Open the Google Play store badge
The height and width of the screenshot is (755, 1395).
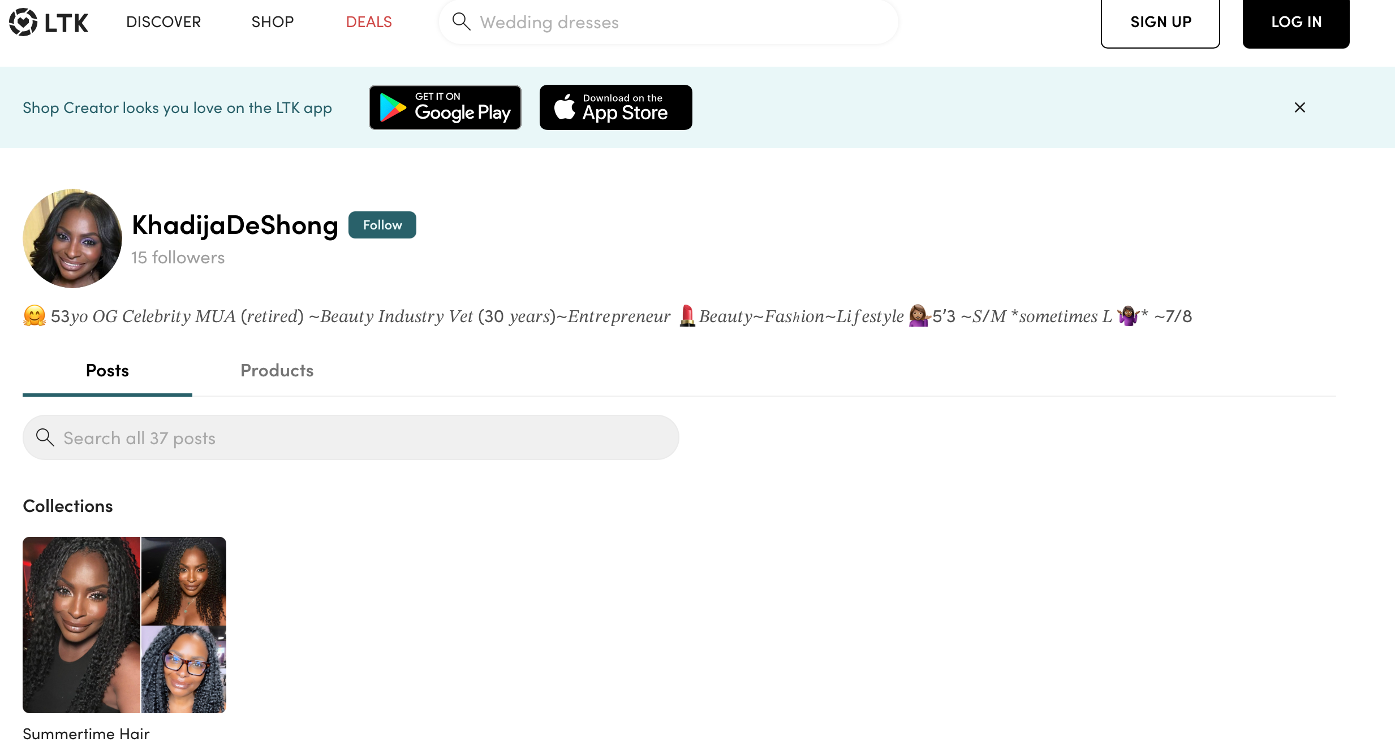tap(445, 107)
